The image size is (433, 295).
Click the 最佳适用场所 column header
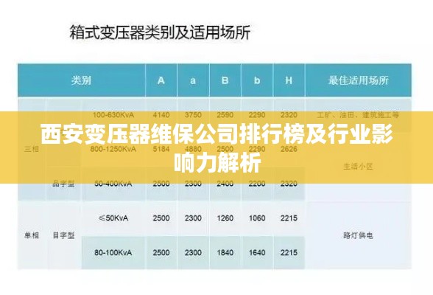(x=359, y=80)
